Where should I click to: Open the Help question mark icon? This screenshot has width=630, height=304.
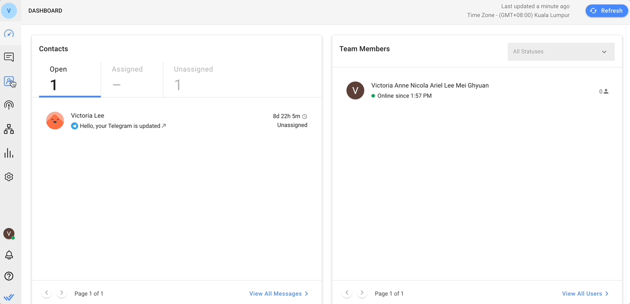point(9,276)
